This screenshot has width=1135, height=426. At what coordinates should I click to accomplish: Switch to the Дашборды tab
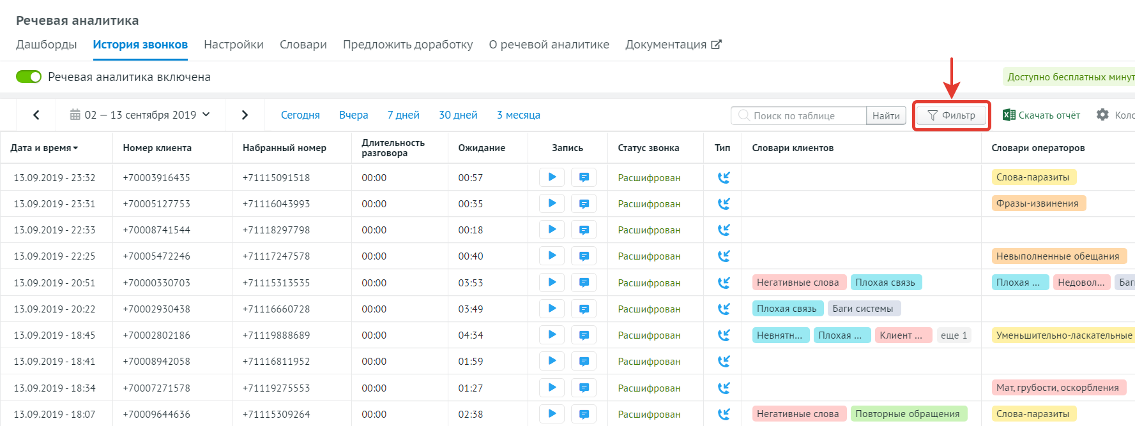tap(46, 45)
